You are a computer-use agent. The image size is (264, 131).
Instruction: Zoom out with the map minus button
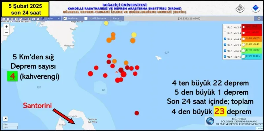click(x=6, y=32)
